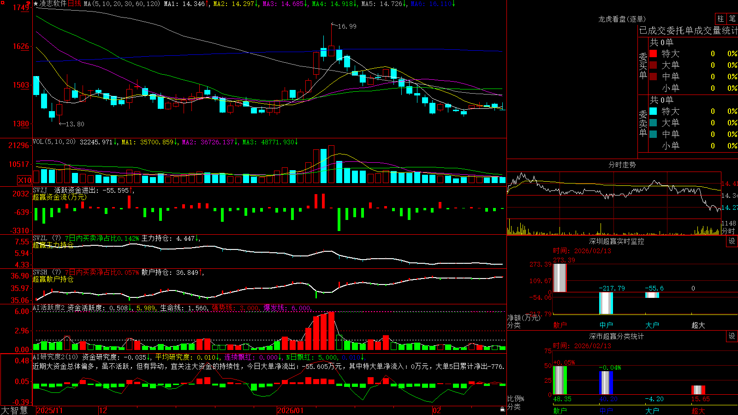Screen dimensions: 738x415
Task: Click the 1148 volume value in 分时走势
Action: [729, 223]
